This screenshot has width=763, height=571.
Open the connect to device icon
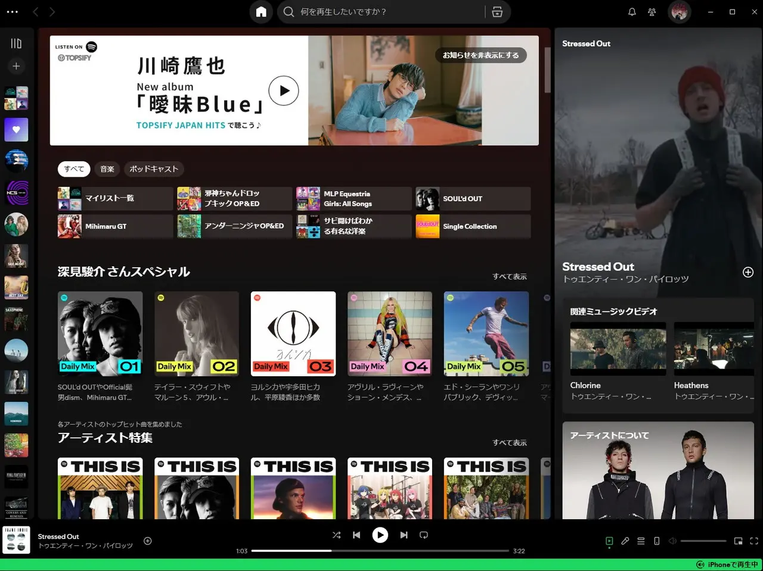pos(656,541)
